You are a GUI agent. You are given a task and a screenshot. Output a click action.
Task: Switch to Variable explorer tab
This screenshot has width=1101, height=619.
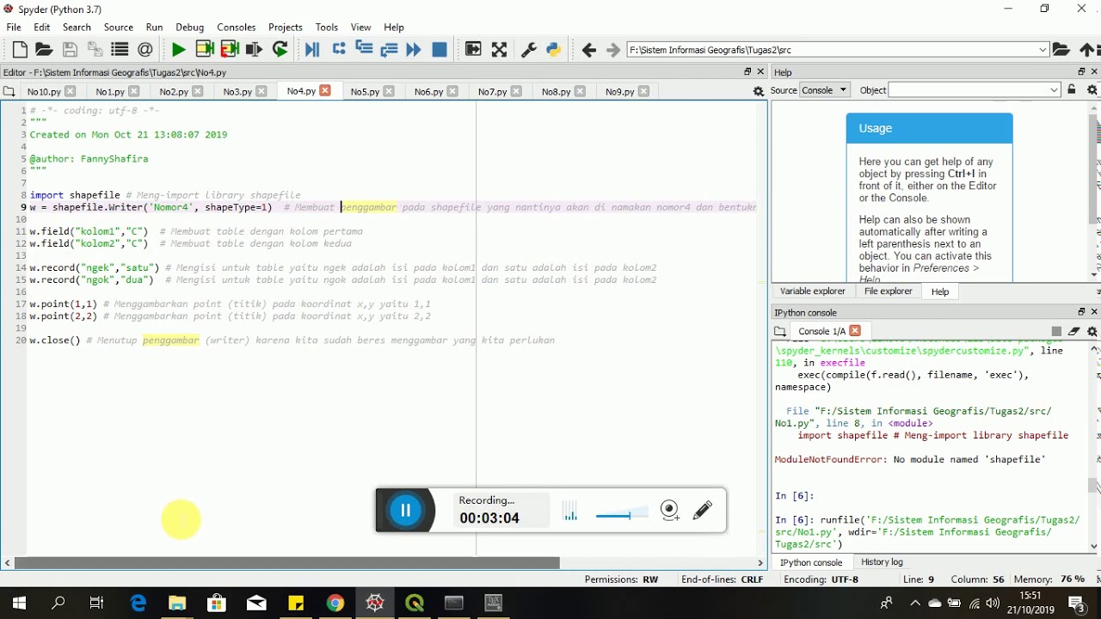click(813, 291)
